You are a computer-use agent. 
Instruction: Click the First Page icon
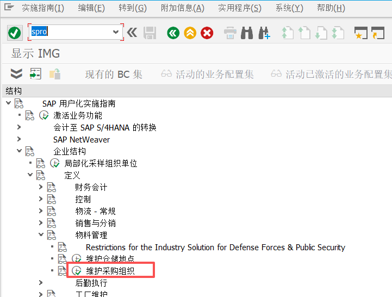tap(288, 33)
